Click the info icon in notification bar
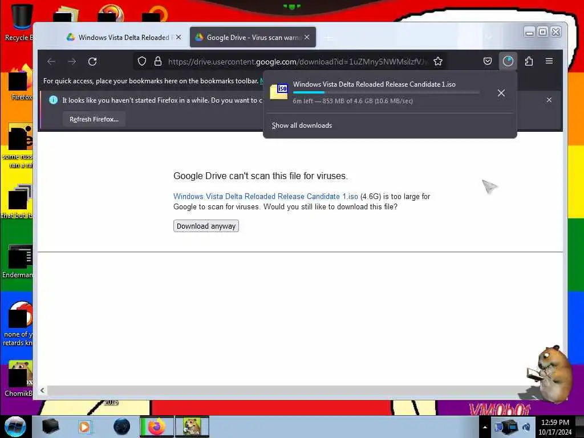Viewport: 584px width, 438px height. pos(53,100)
